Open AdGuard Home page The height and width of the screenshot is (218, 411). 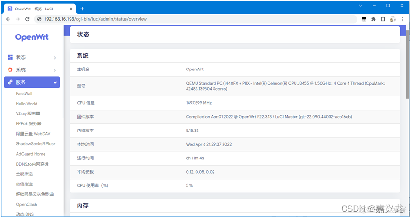pos(31,154)
